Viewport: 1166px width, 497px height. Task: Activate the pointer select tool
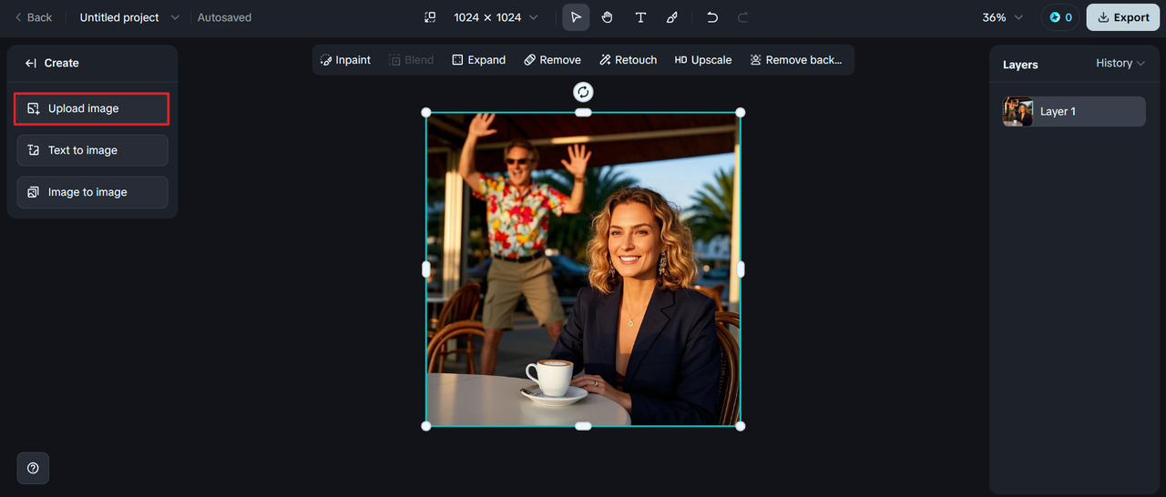click(576, 17)
